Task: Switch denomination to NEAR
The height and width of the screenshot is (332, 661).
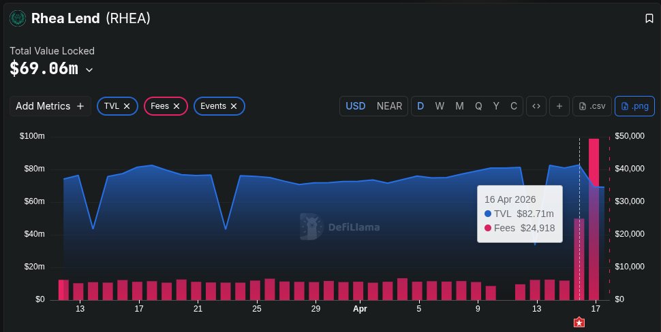Action: [x=389, y=106]
